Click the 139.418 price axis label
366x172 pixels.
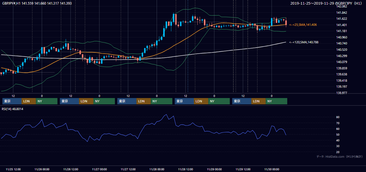click(x=342, y=81)
